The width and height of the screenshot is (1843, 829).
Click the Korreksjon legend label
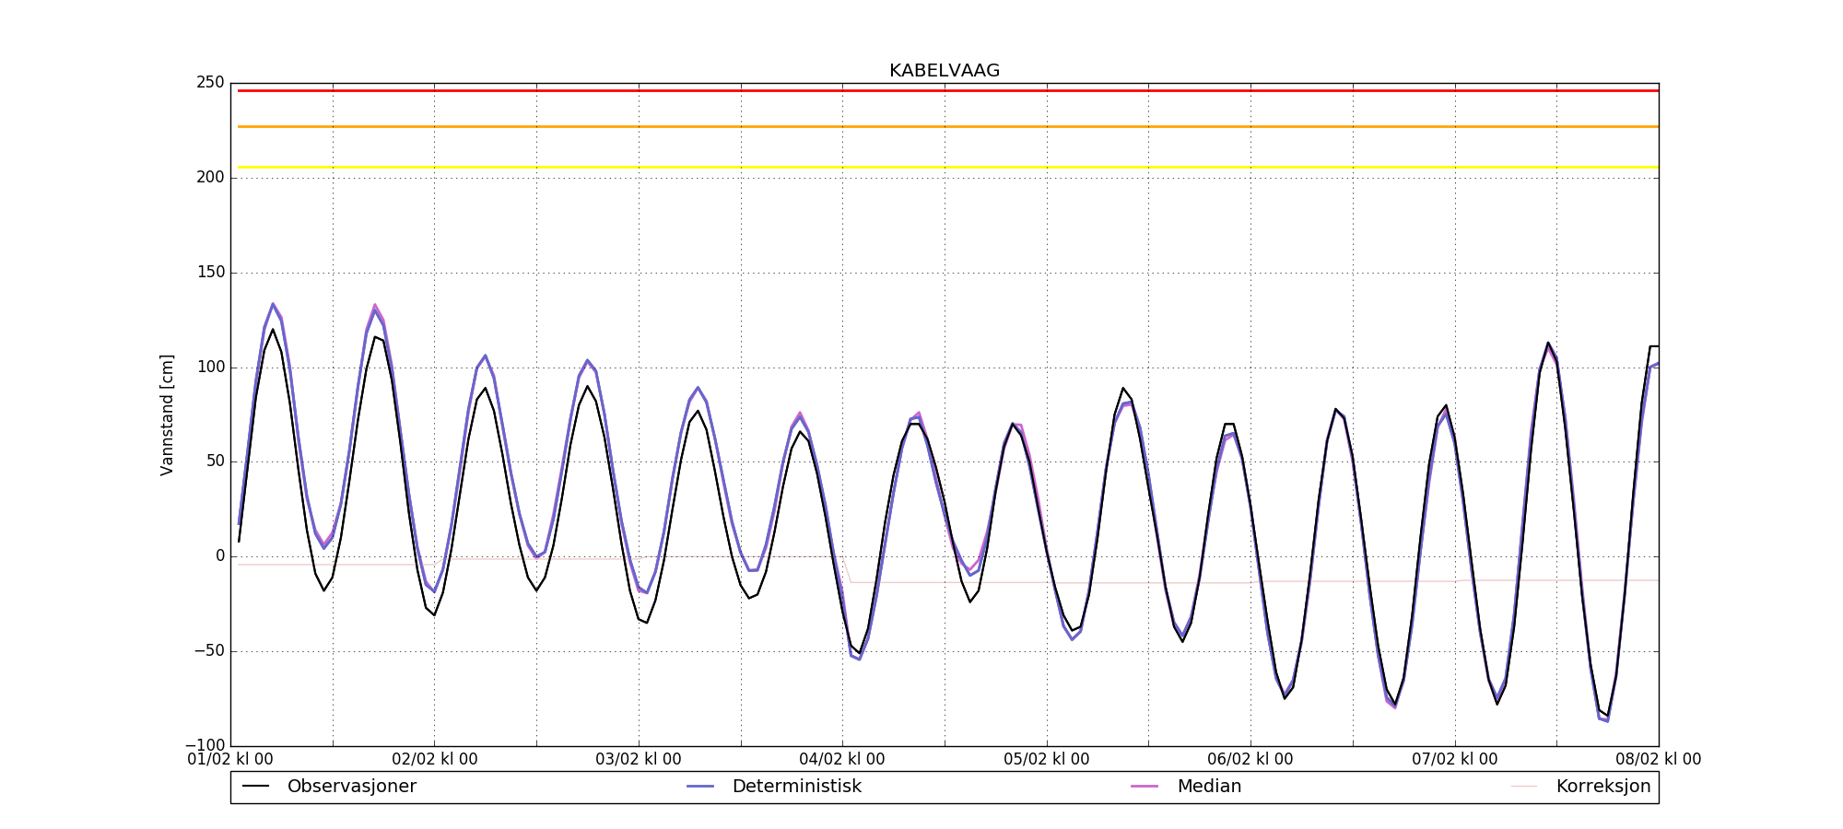pos(1603,787)
